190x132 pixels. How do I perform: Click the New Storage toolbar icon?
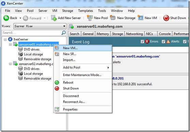pyautogui.click(x=113, y=18)
